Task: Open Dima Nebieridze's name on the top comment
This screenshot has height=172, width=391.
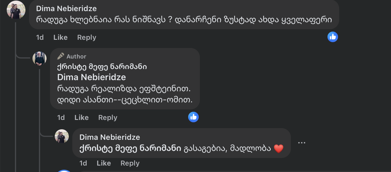Action: (x=66, y=8)
